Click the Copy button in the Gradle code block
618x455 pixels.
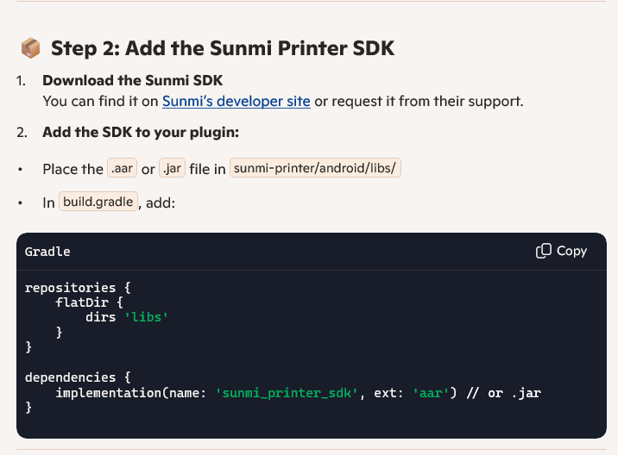[562, 251]
